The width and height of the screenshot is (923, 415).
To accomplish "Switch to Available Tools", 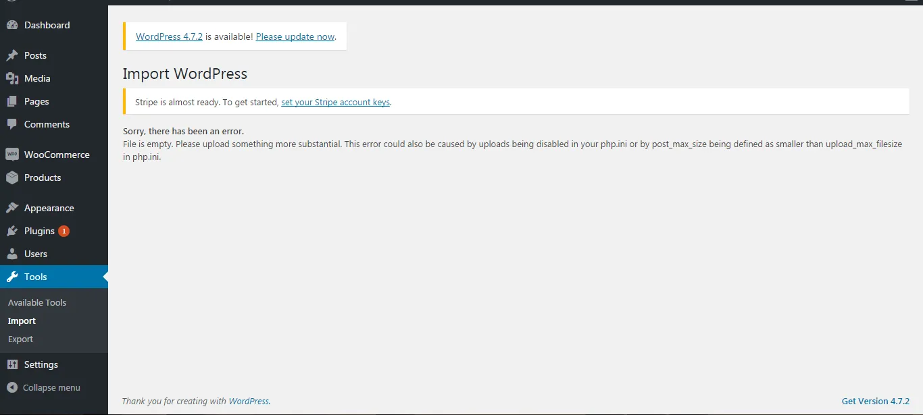I will (x=37, y=302).
